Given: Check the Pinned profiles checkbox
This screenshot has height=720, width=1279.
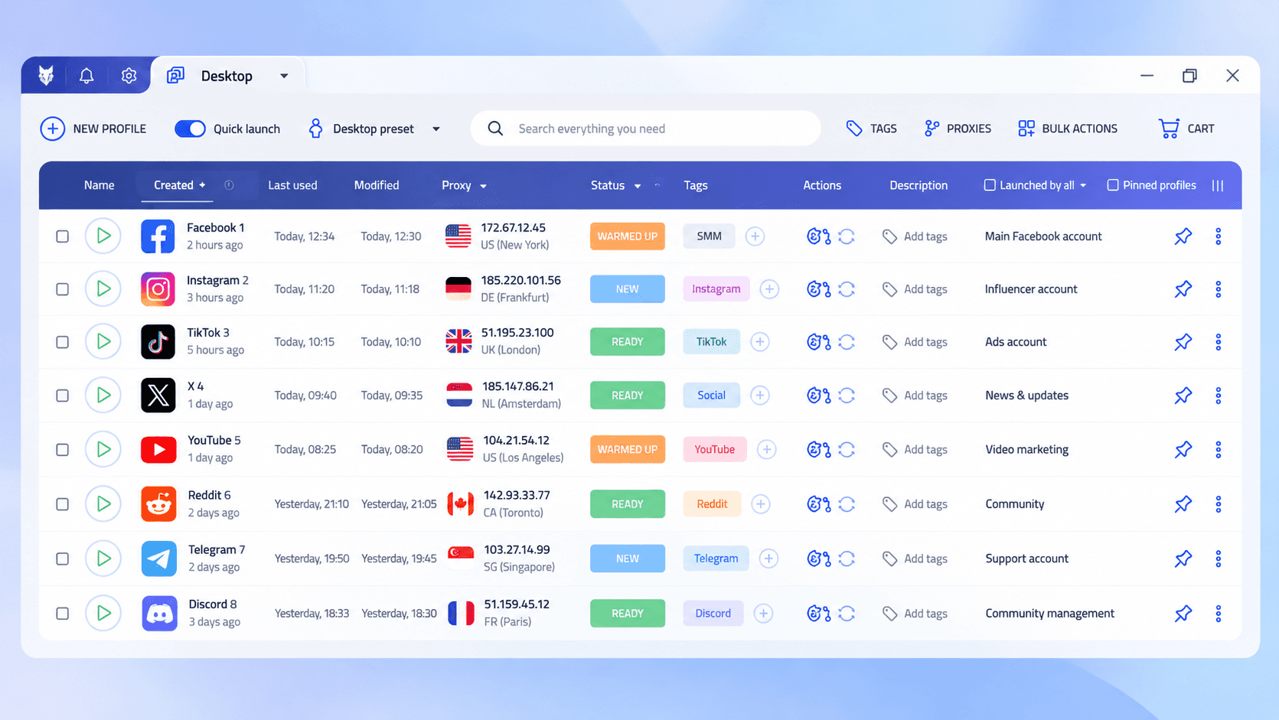Looking at the screenshot, I should (1113, 185).
